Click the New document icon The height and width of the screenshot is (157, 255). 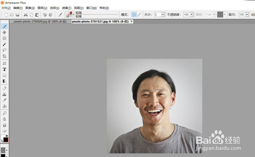pyautogui.click(x=6, y=15)
